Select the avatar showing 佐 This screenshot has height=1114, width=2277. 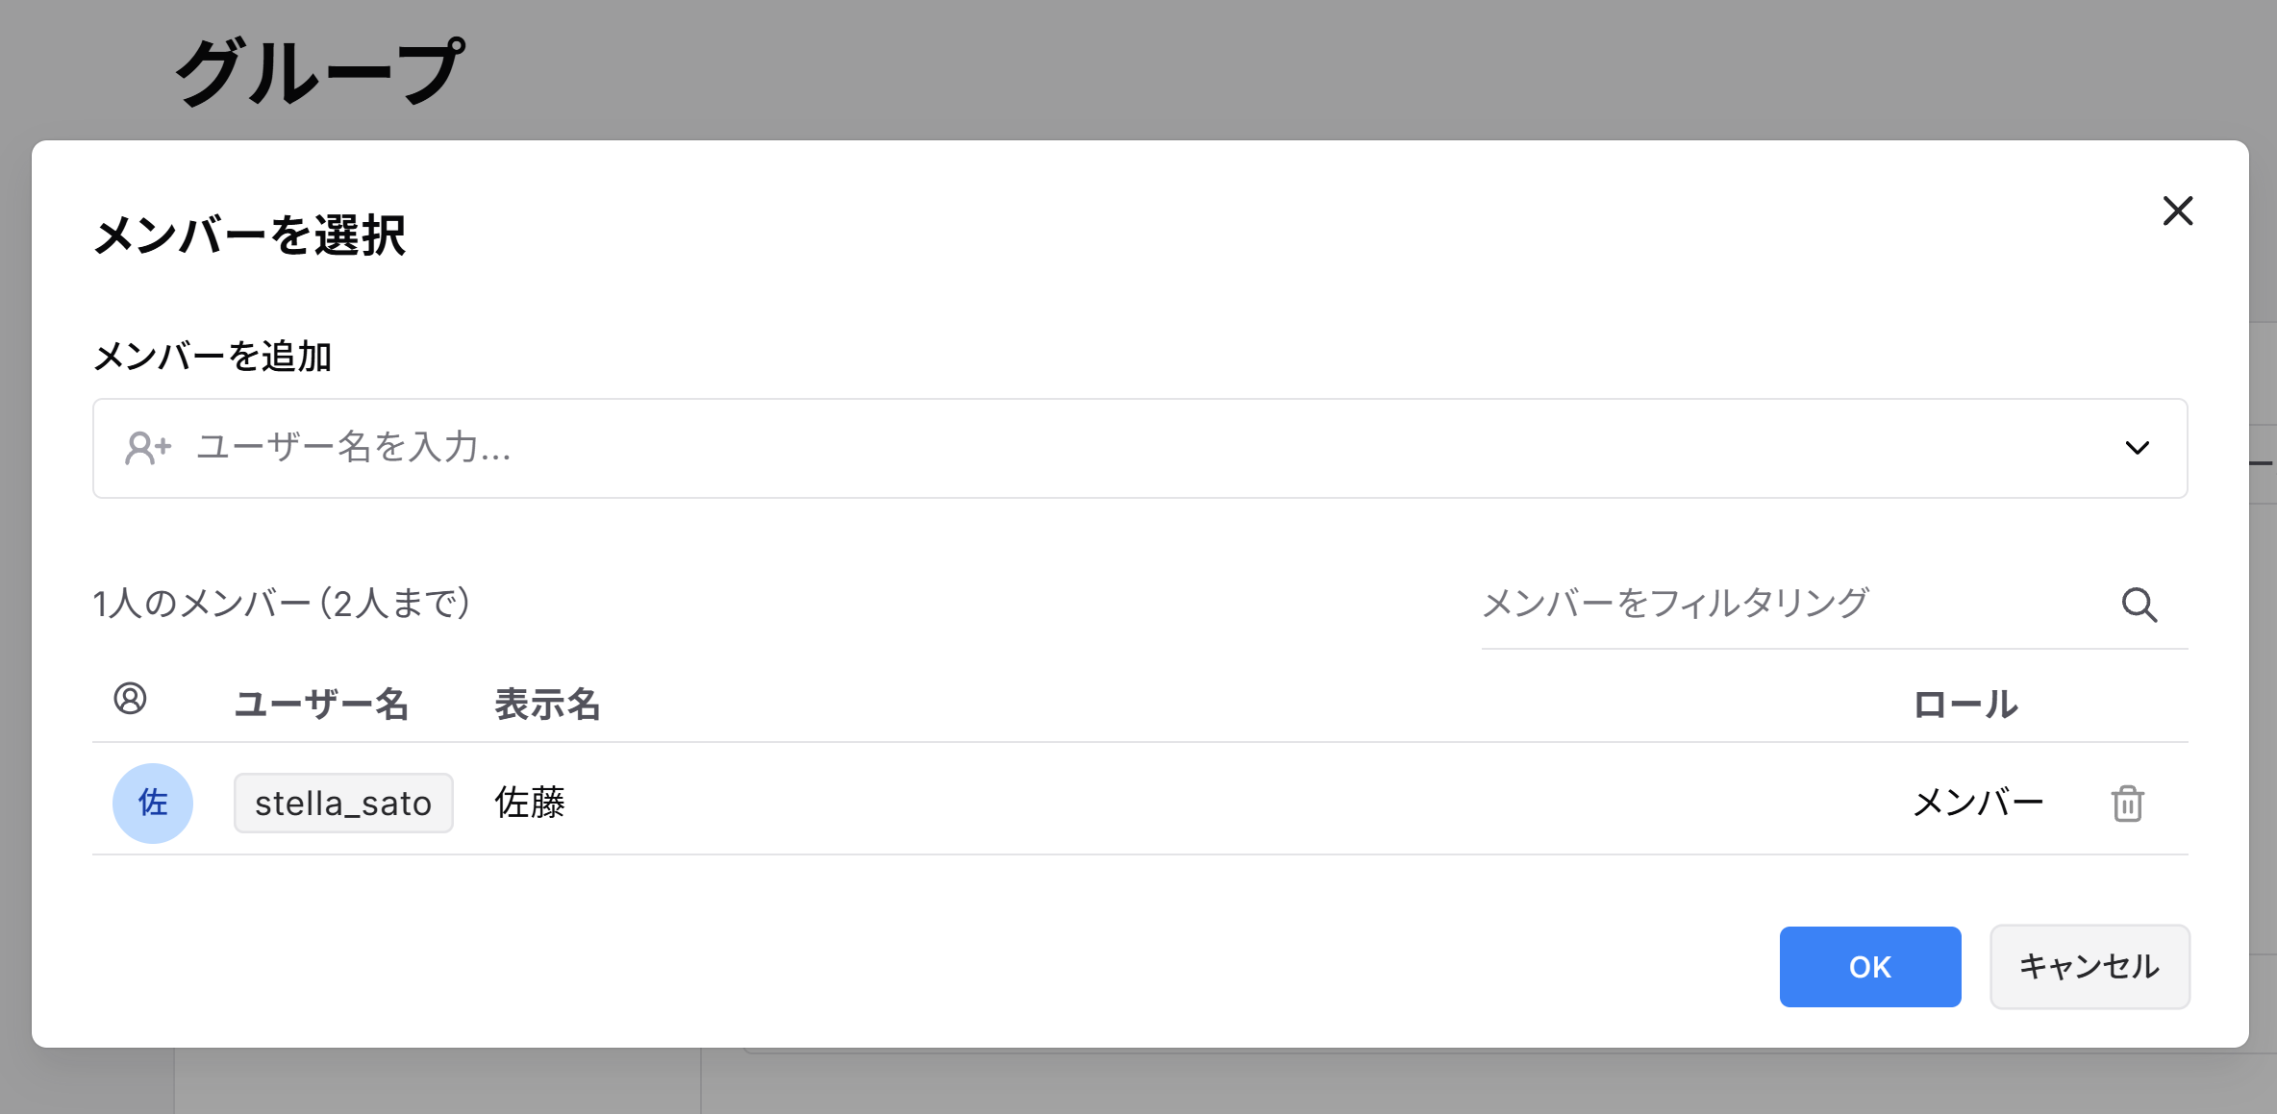click(x=152, y=802)
